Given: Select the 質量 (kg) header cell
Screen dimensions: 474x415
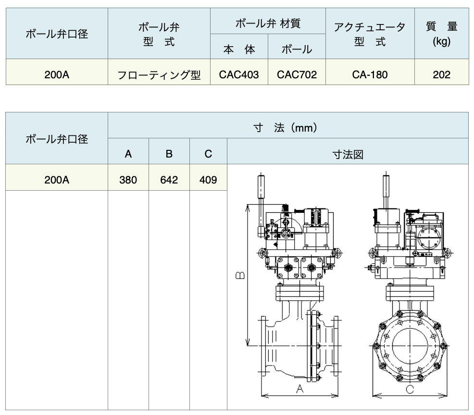Looking at the screenshot, I should click(442, 34).
